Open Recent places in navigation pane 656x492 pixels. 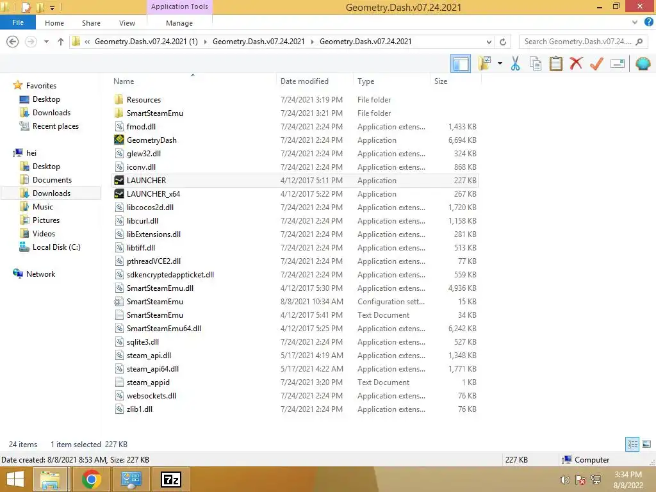tap(56, 126)
